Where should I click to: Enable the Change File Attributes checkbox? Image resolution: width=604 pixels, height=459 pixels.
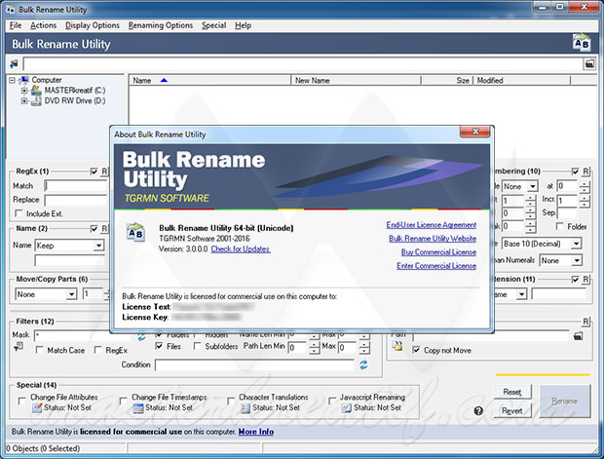[x=22, y=402]
